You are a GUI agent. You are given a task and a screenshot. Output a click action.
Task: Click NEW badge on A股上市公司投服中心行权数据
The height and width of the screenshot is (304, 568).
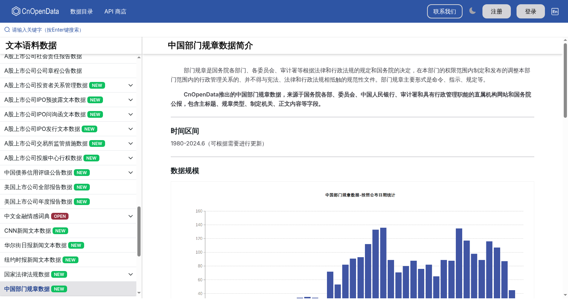click(x=91, y=158)
